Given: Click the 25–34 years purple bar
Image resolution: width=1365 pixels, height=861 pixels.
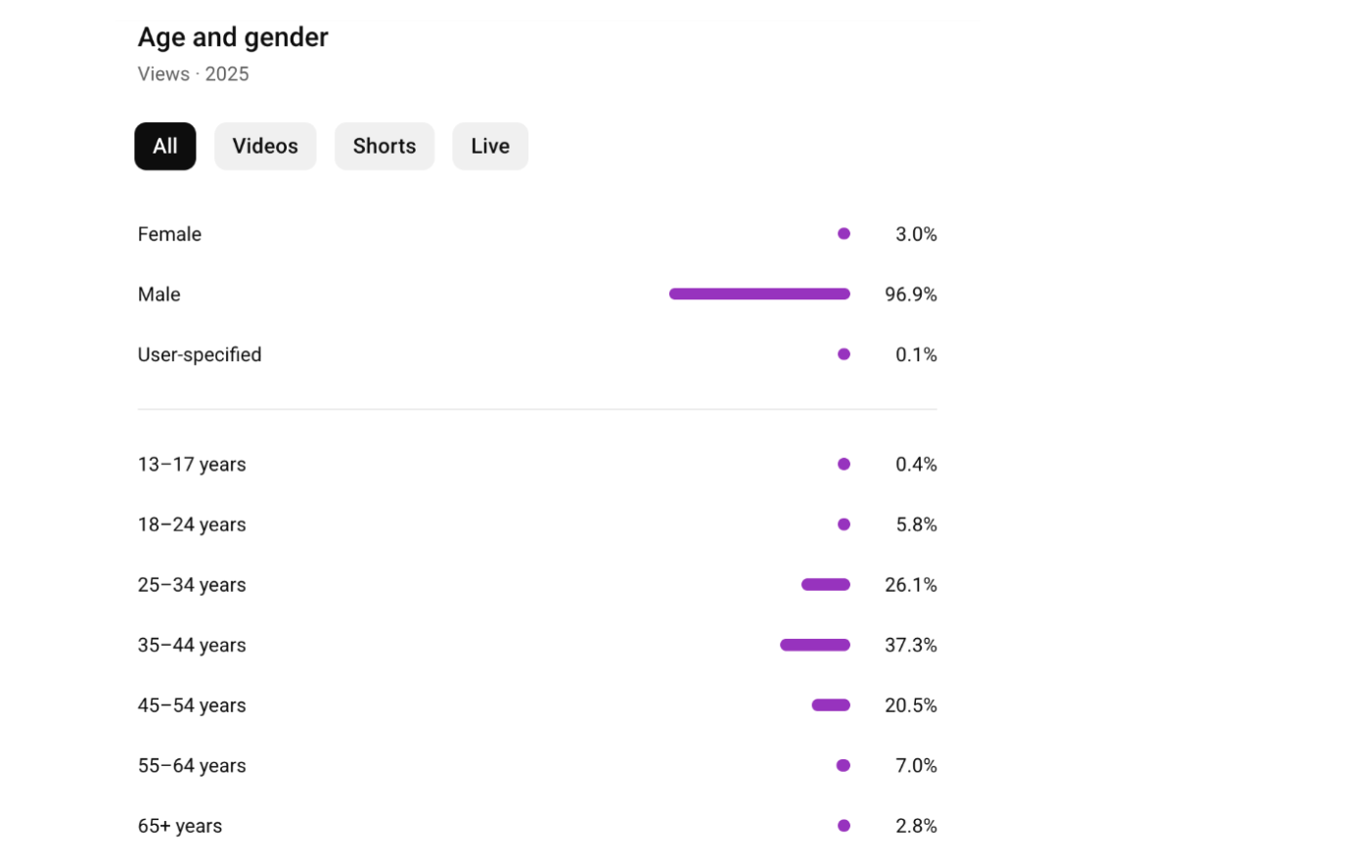Looking at the screenshot, I should (x=826, y=585).
